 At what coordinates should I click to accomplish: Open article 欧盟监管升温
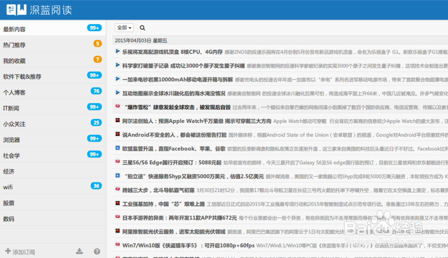(x=174, y=149)
